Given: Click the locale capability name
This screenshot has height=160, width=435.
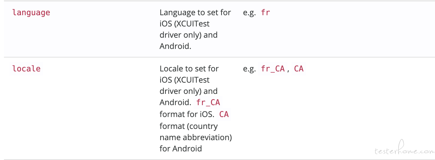Looking at the screenshot, I should tap(26, 69).
